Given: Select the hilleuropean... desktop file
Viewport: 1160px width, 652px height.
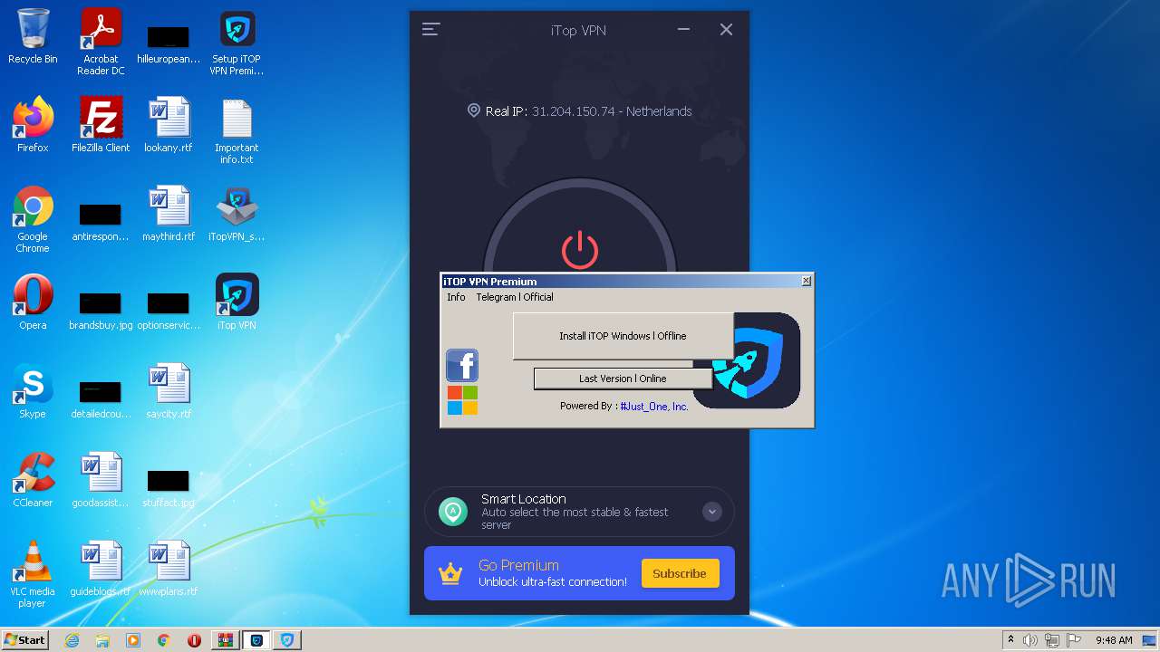Looking at the screenshot, I should pos(169,43).
